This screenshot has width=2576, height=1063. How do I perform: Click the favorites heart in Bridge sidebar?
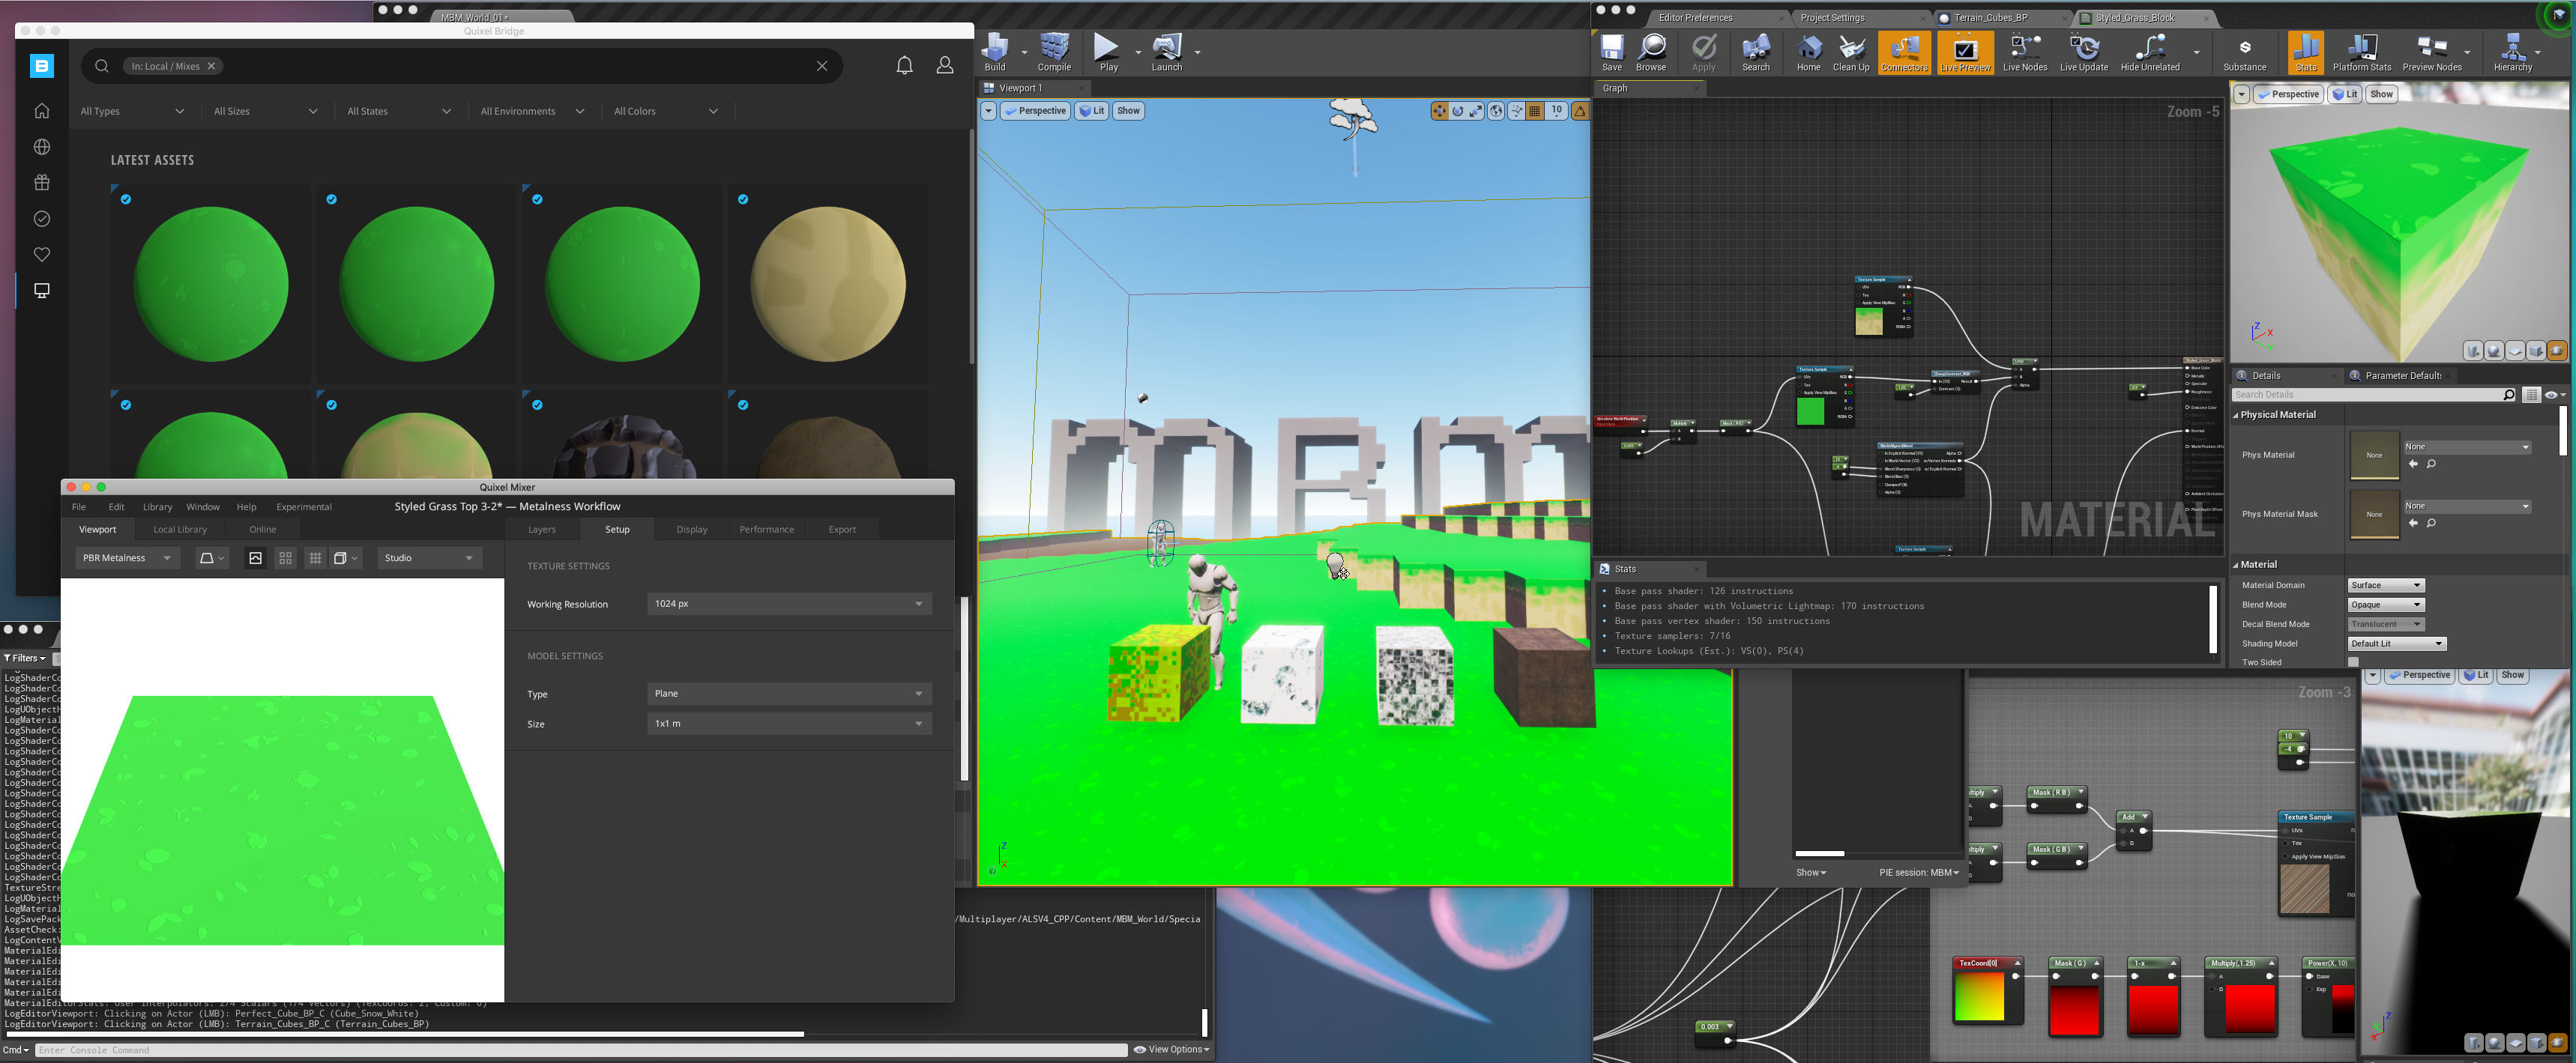[x=42, y=255]
